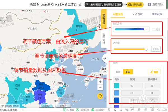Zoom in the map with plus button
This screenshot has width=168, height=112.
[100, 81]
